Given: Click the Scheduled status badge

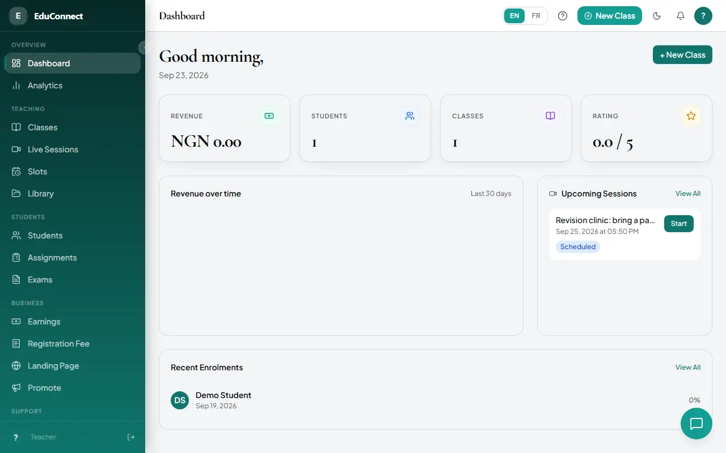Looking at the screenshot, I should coord(578,247).
